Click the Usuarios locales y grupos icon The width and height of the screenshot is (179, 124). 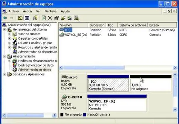(15, 43)
